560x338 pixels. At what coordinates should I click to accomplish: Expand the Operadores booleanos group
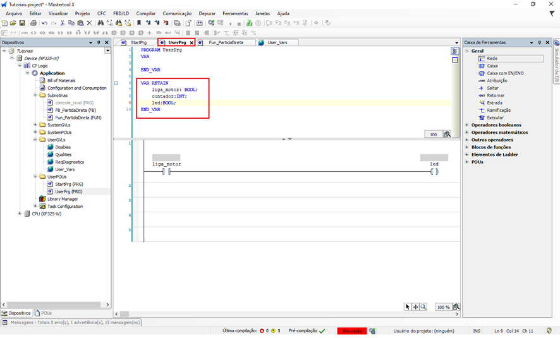467,125
